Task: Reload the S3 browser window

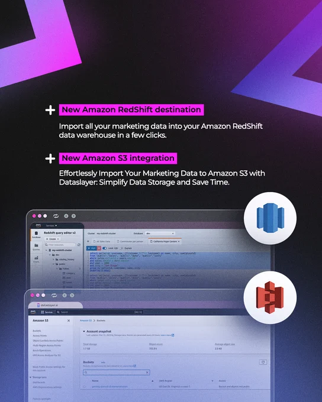Action: (x=54, y=296)
